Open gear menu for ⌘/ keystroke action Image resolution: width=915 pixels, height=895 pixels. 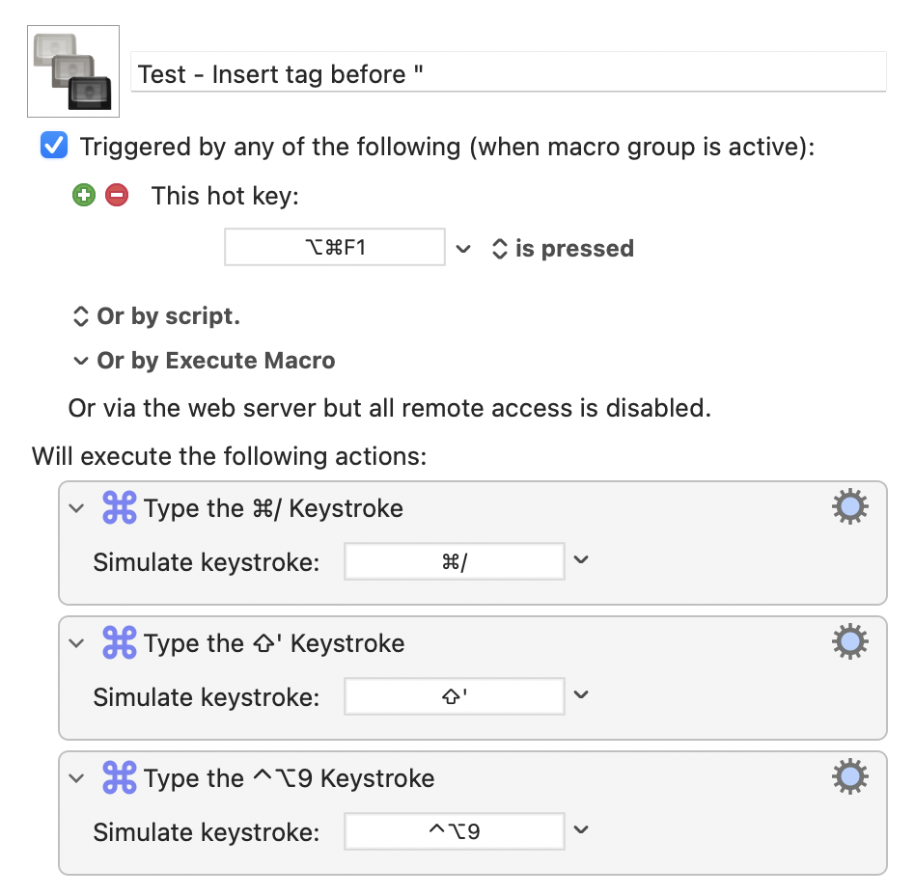point(849,506)
